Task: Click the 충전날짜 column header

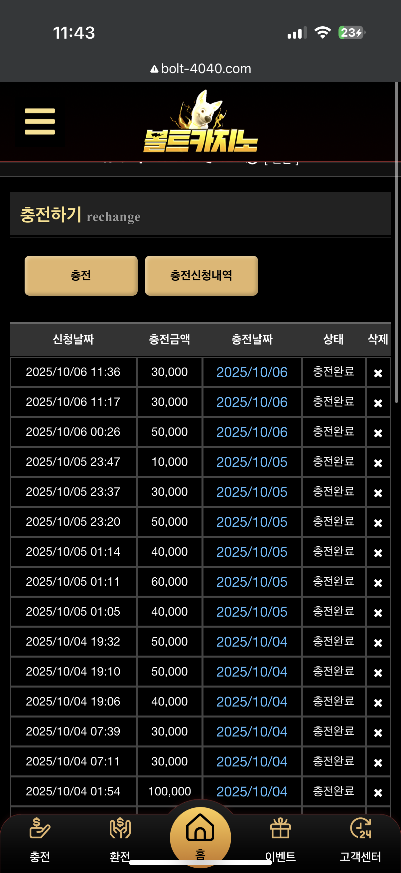Action: tap(252, 339)
